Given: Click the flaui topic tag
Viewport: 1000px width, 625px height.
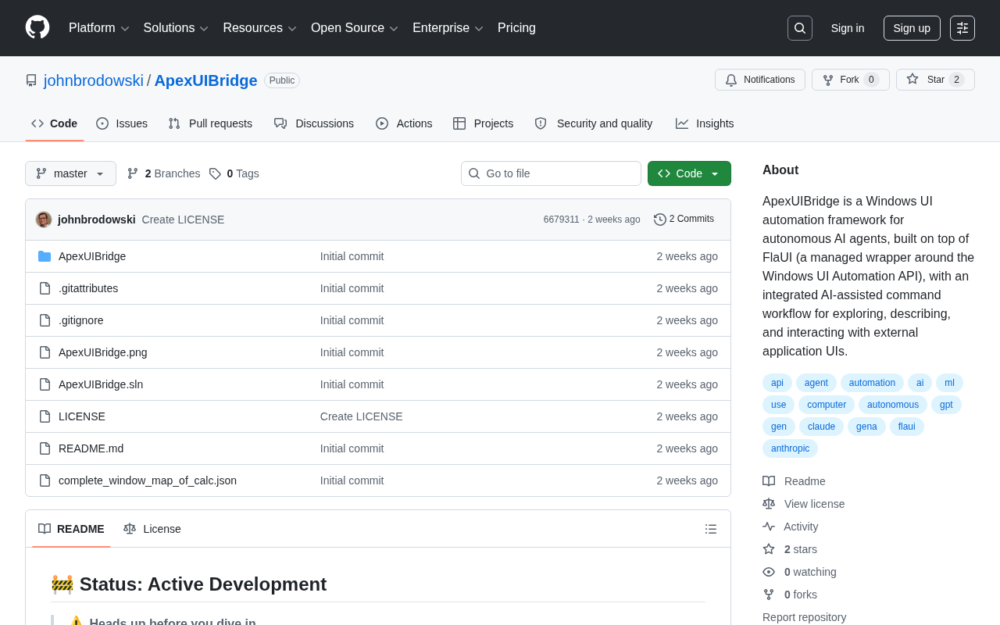Looking at the screenshot, I should [907, 427].
